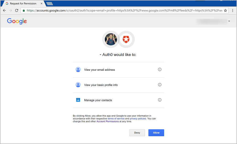The height and width of the screenshot is (144, 237).
Task: Click the green secure padlock icon
Action: click(x=24, y=10)
